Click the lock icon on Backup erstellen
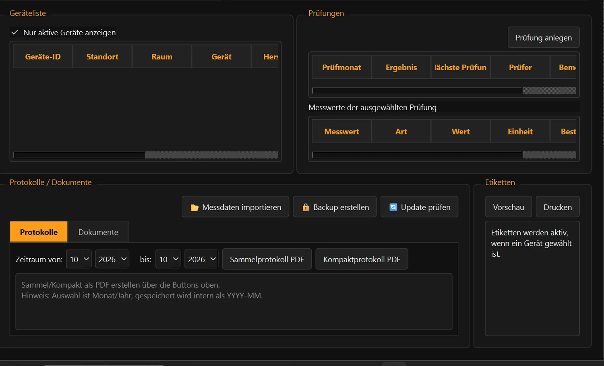 pos(306,207)
